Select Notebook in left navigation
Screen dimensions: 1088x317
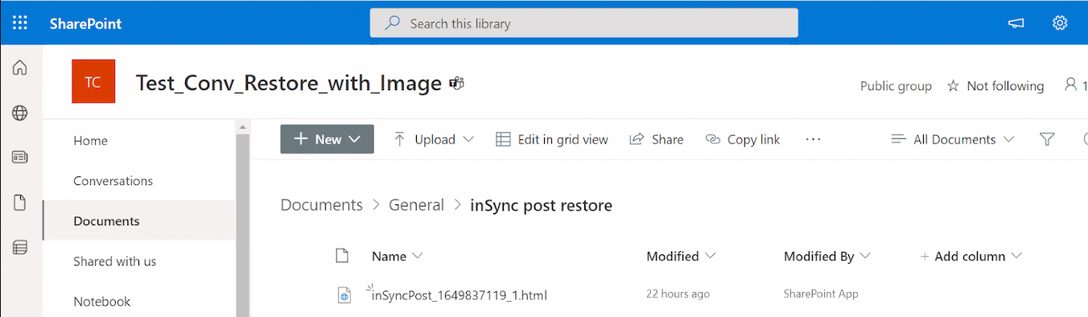click(x=102, y=302)
